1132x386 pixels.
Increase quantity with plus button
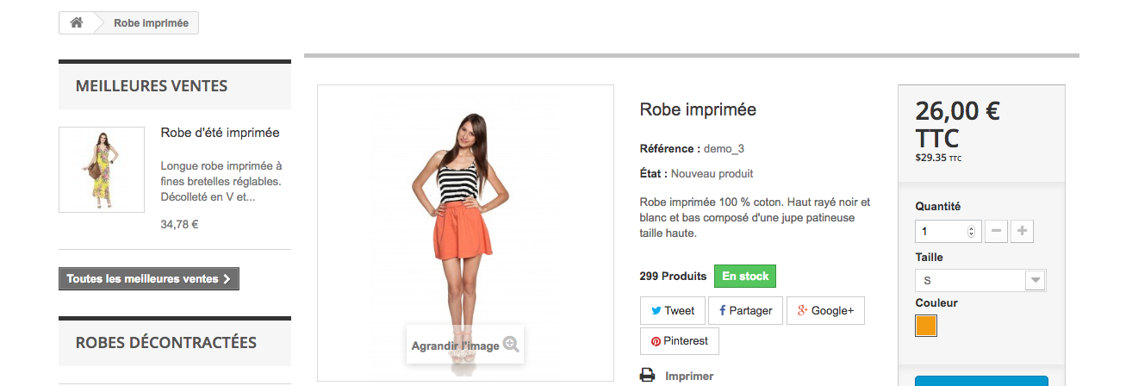click(1022, 232)
